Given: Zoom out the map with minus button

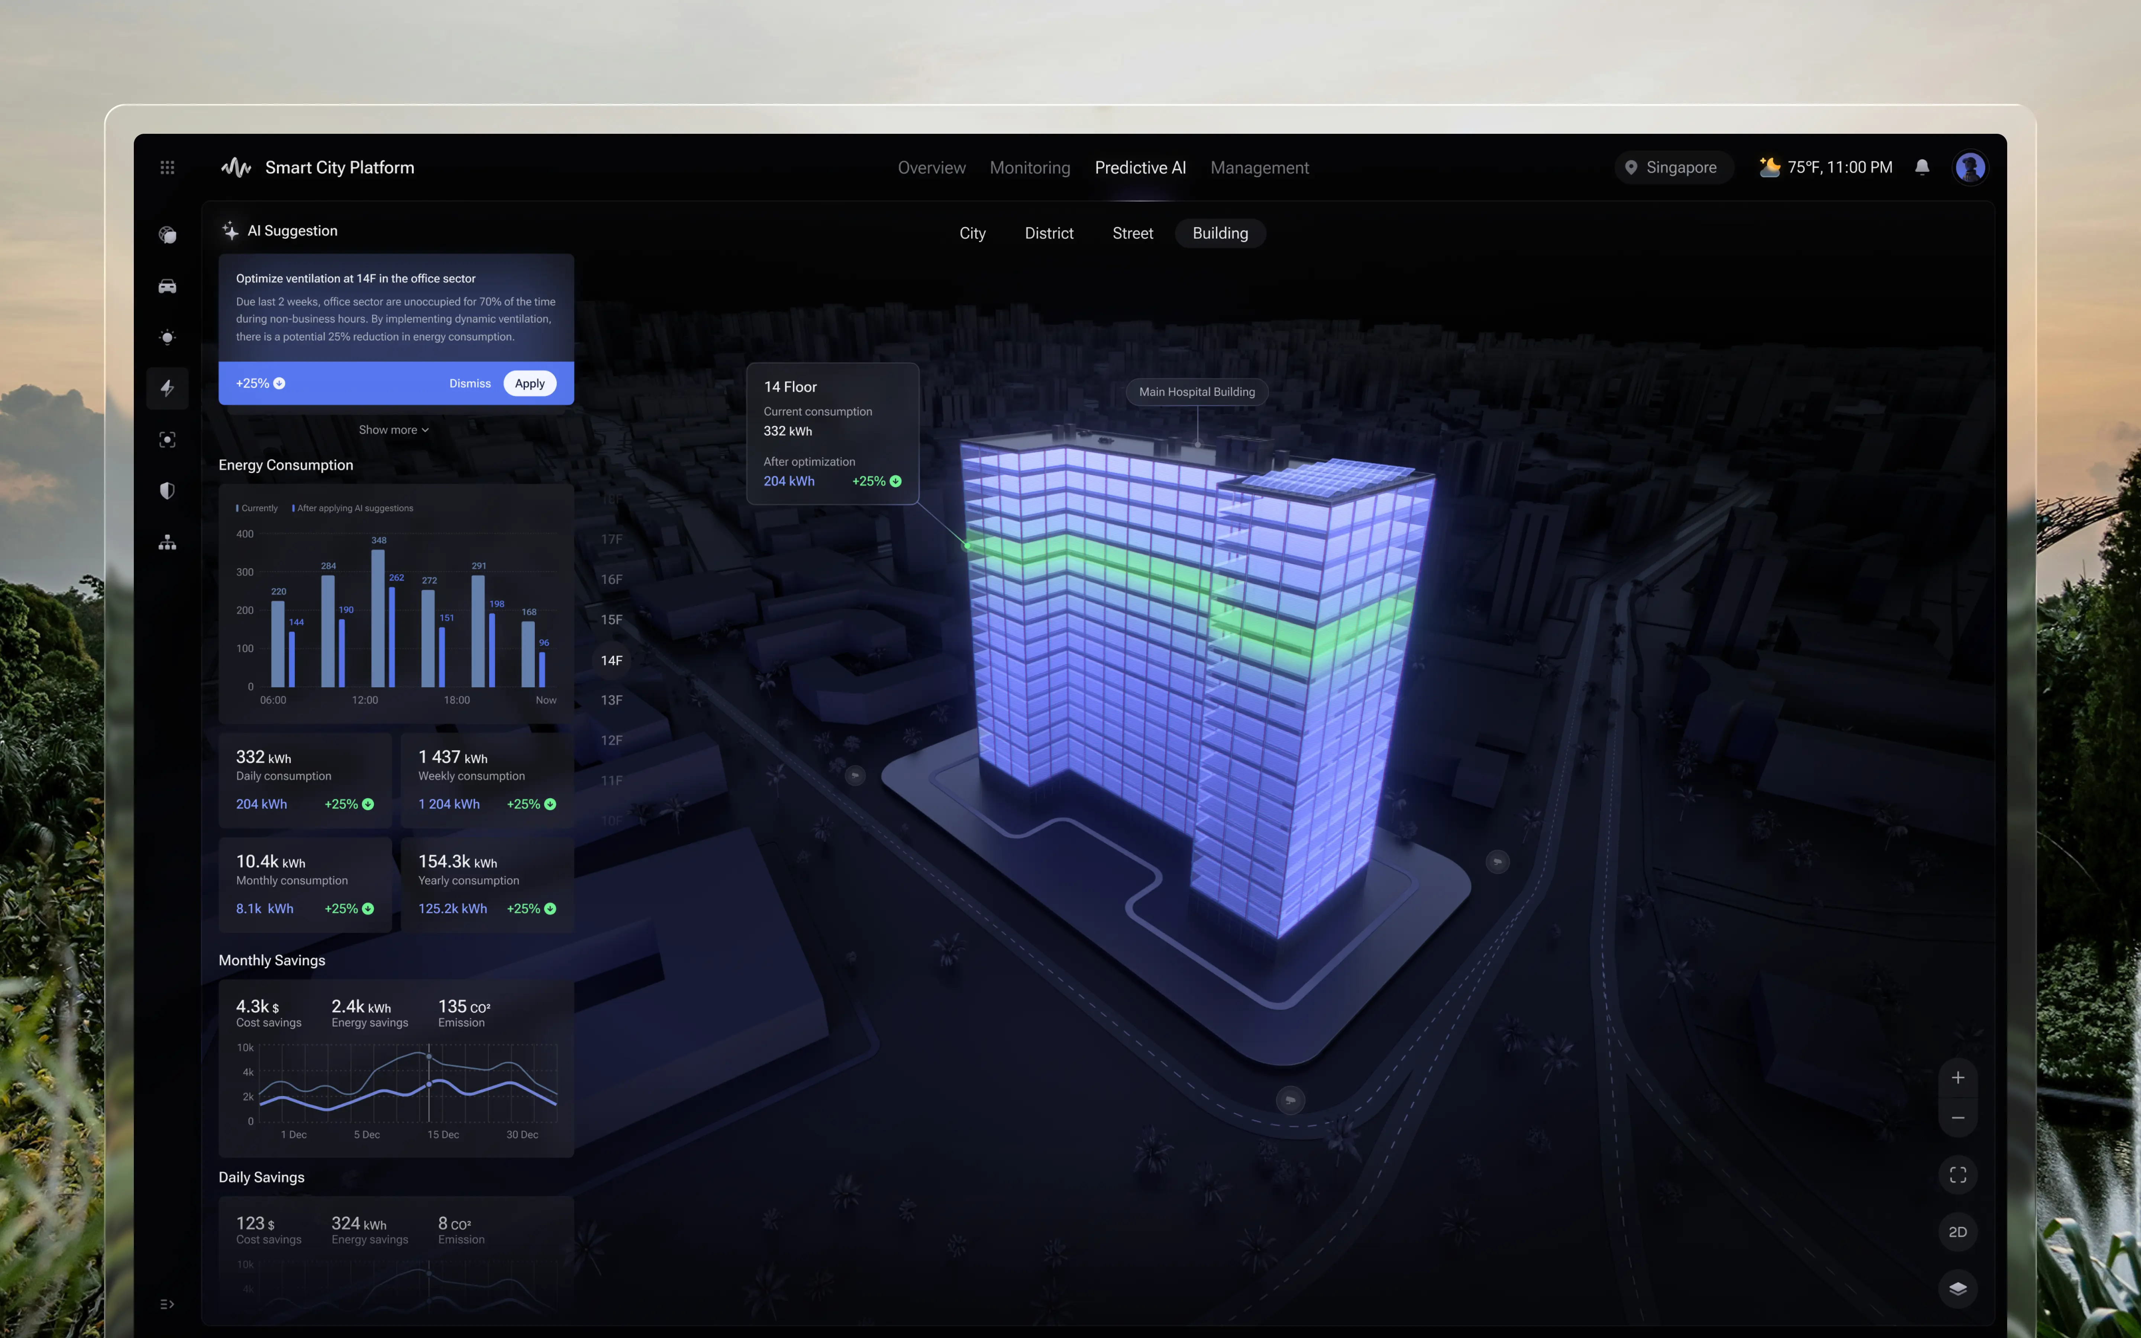Looking at the screenshot, I should [x=1958, y=1118].
